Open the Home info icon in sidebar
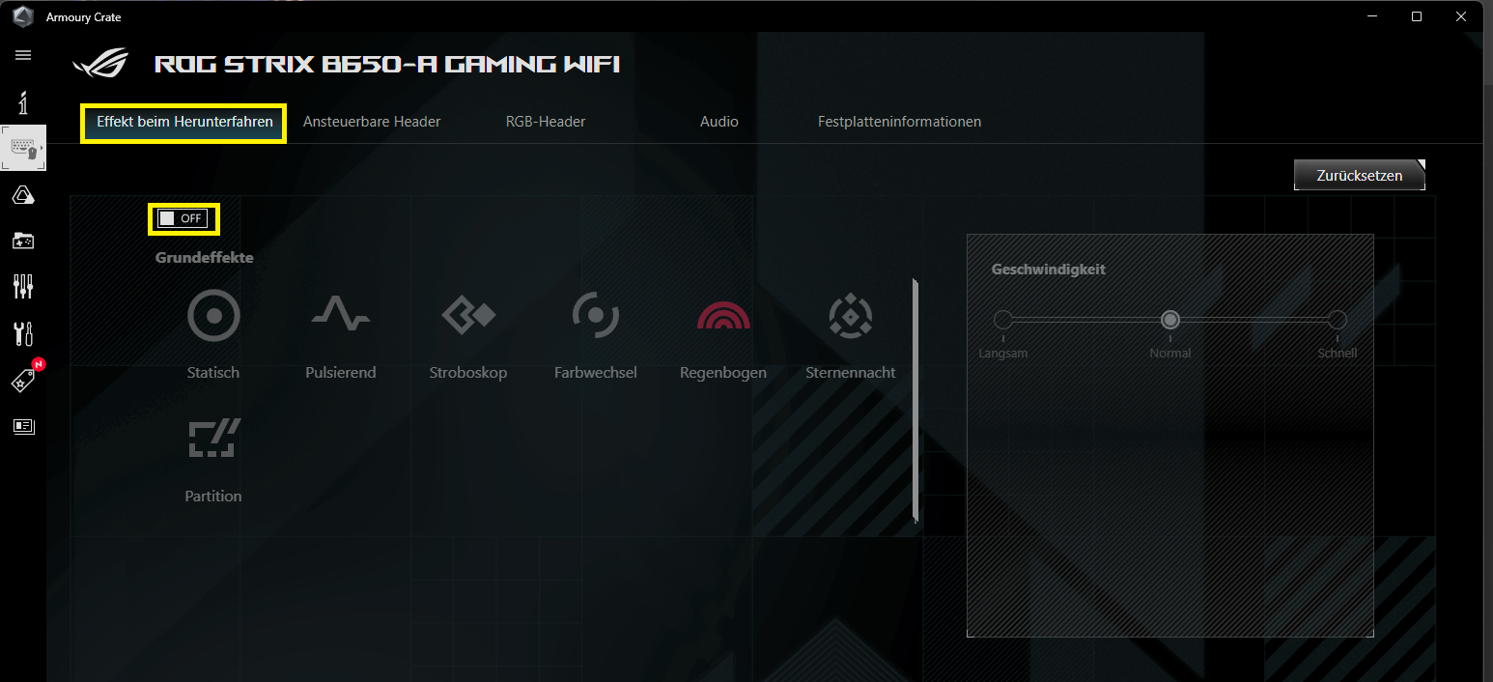1493x682 pixels. (23, 101)
